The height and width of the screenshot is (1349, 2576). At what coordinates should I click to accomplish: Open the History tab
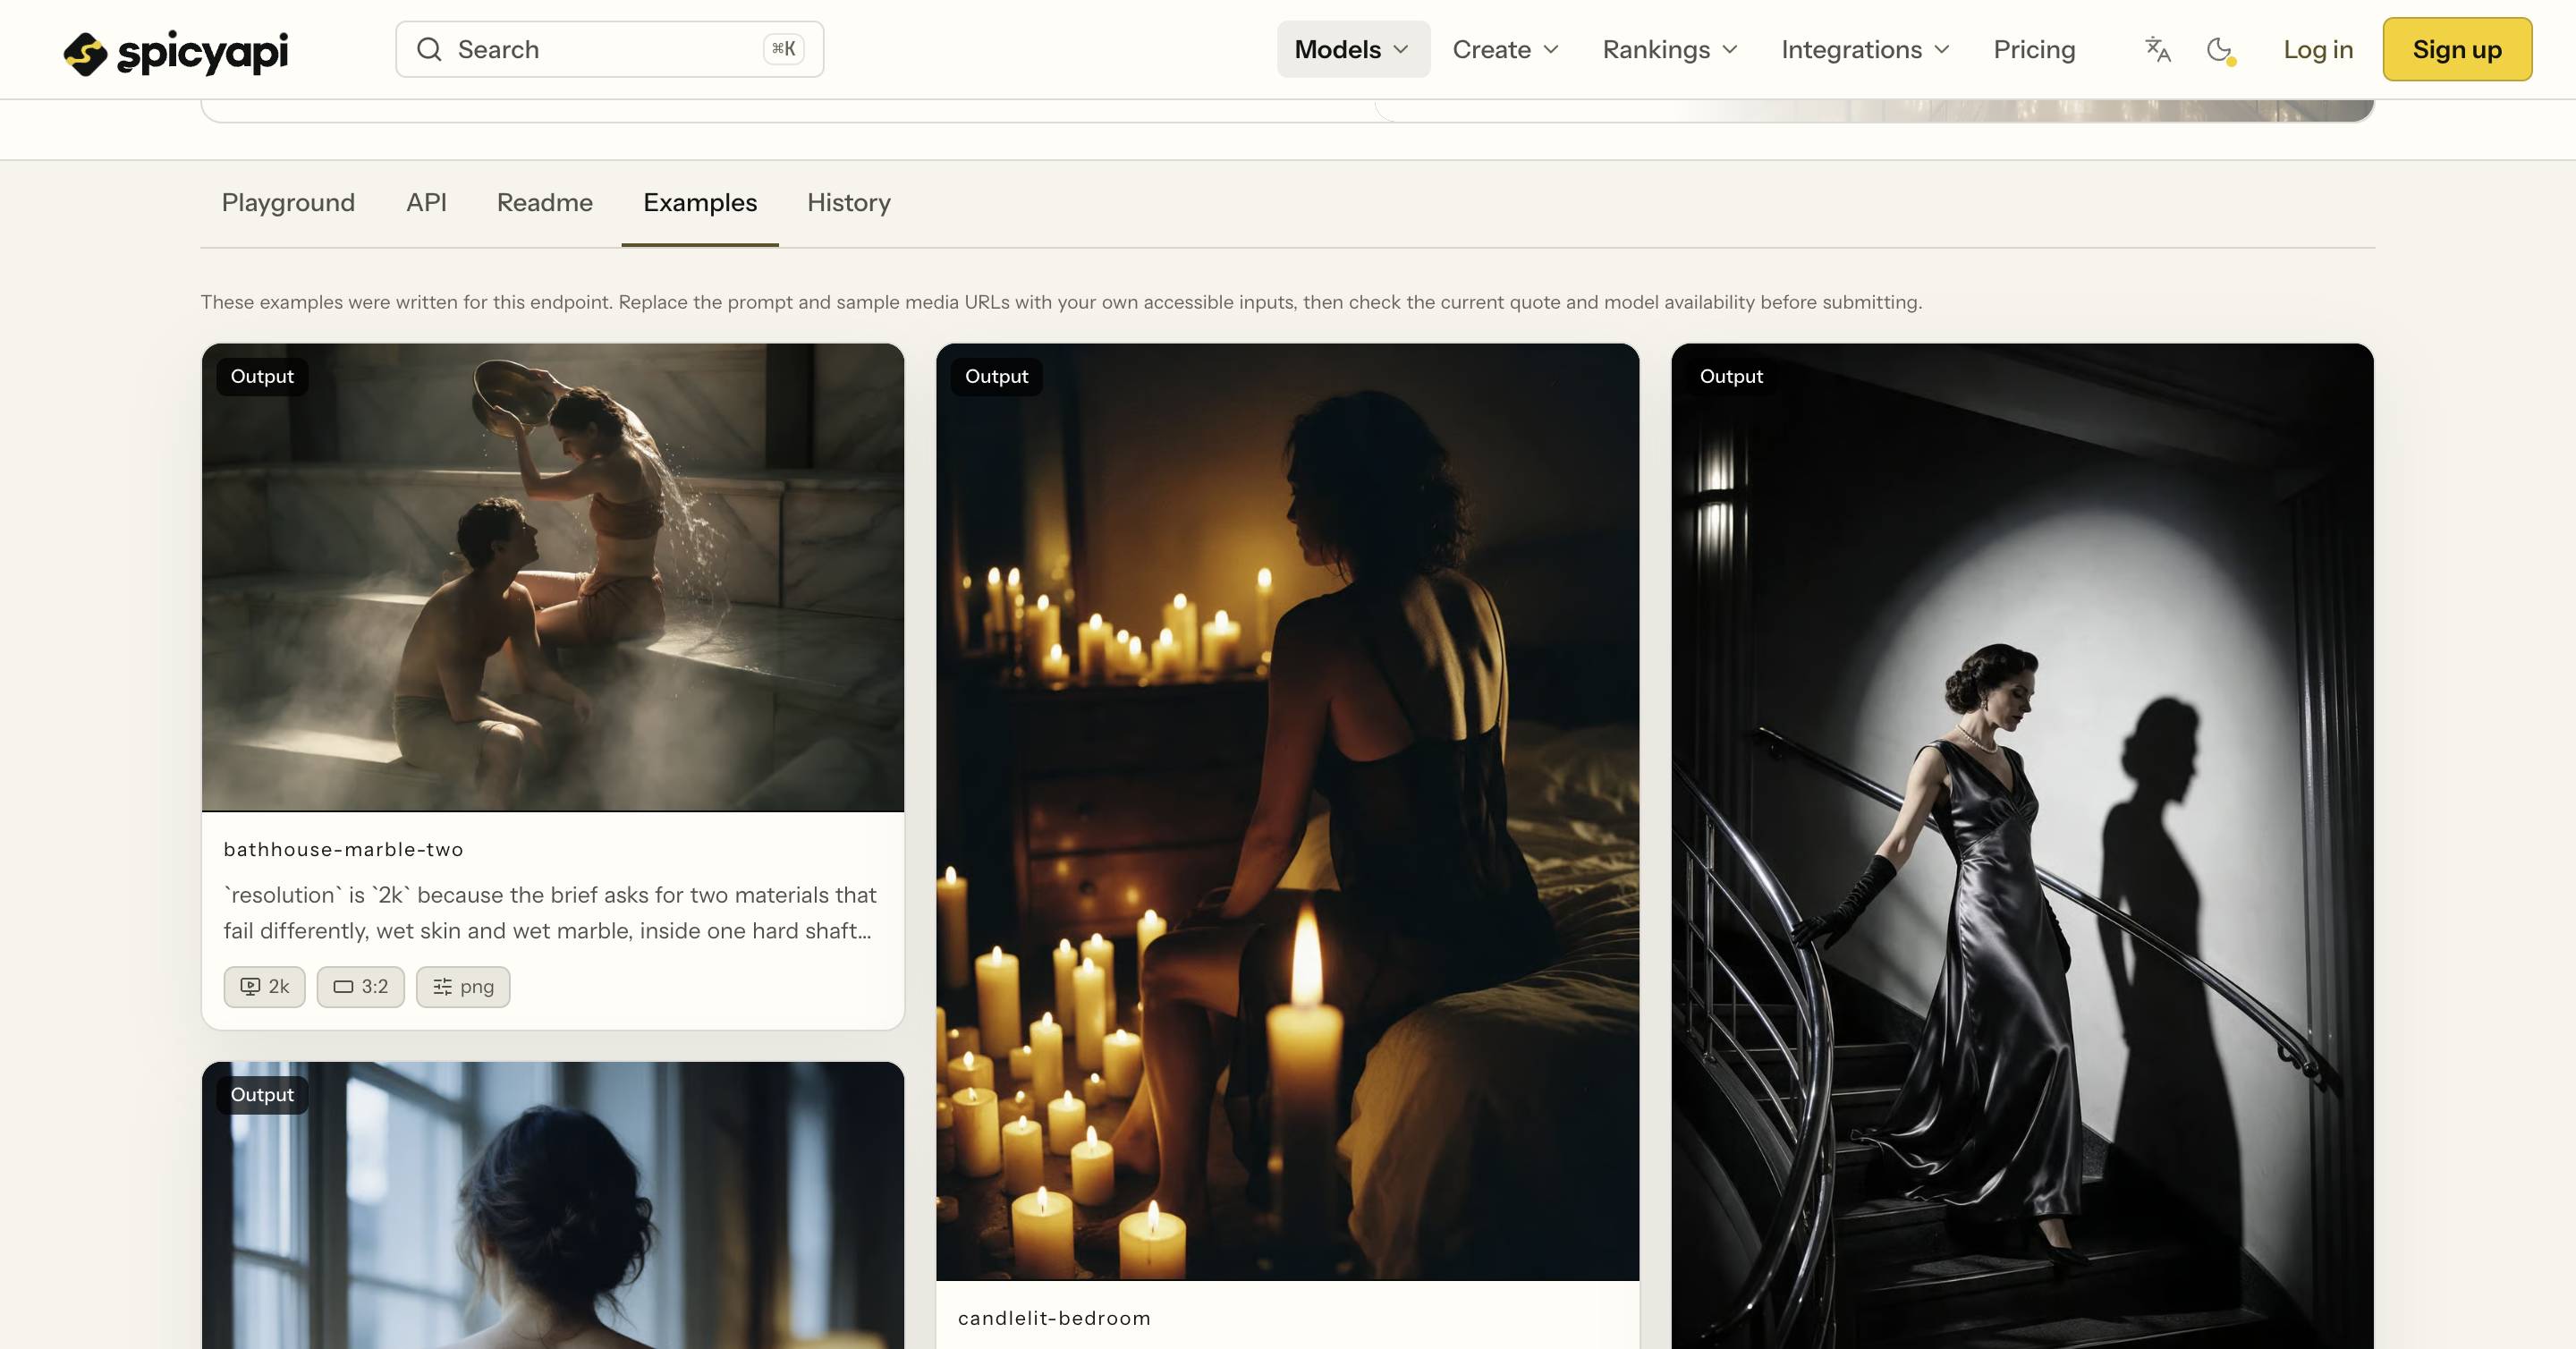(849, 203)
